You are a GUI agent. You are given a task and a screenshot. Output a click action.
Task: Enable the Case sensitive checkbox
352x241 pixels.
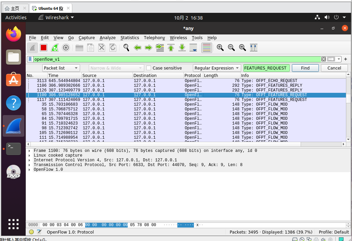(149, 68)
